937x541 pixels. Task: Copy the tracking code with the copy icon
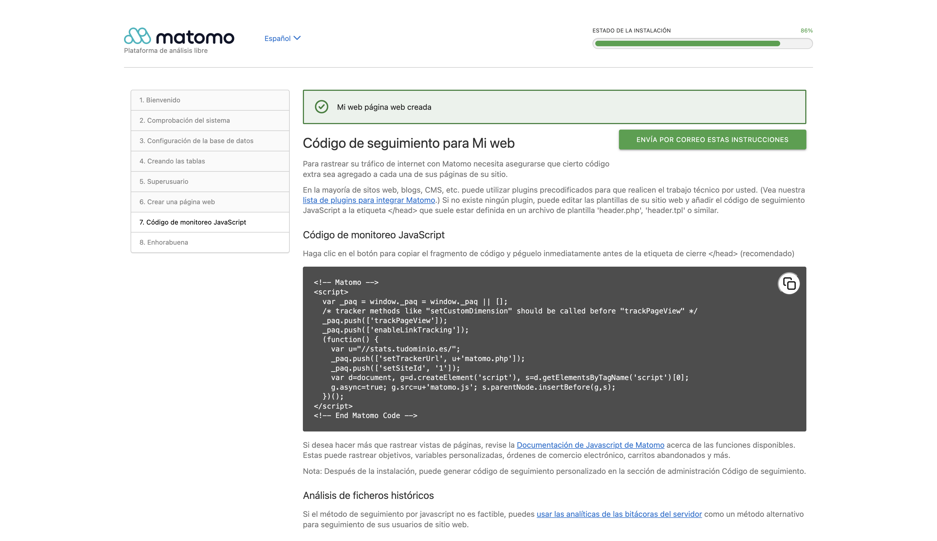[789, 284]
